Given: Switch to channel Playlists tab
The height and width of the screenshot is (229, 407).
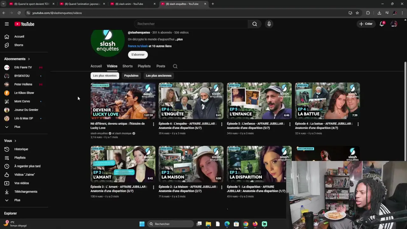Looking at the screenshot, I should [x=144, y=66].
